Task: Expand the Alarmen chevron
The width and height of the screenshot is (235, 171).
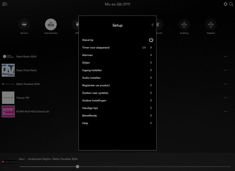Action: pyautogui.click(x=151, y=55)
